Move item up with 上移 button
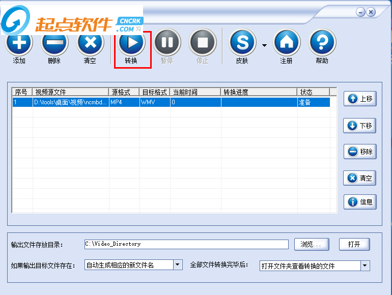Image resolution: width=392 pixels, height=295 pixels. point(360,99)
